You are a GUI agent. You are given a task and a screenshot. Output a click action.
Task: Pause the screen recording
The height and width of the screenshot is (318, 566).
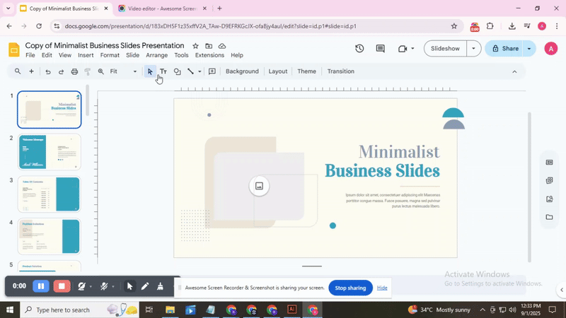point(40,286)
